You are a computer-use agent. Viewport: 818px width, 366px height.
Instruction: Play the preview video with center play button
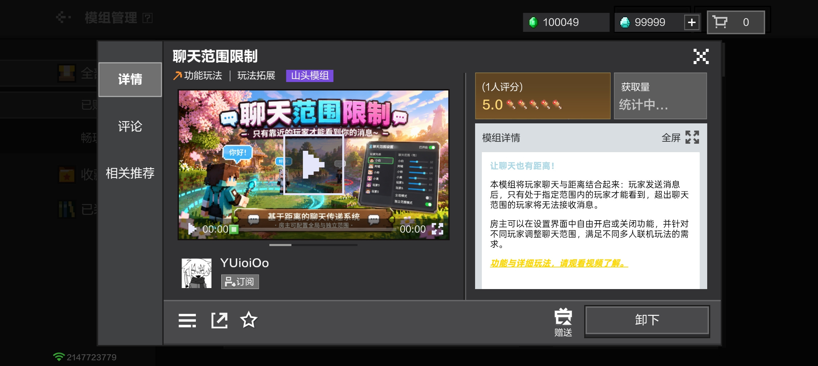tap(314, 165)
